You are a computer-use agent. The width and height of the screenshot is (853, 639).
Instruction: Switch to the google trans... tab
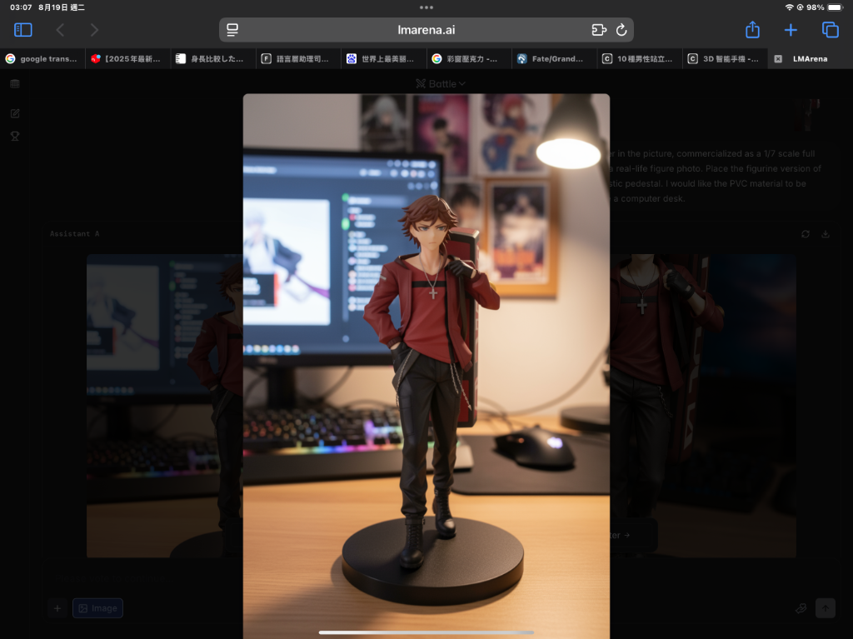(x=42, y=59)
